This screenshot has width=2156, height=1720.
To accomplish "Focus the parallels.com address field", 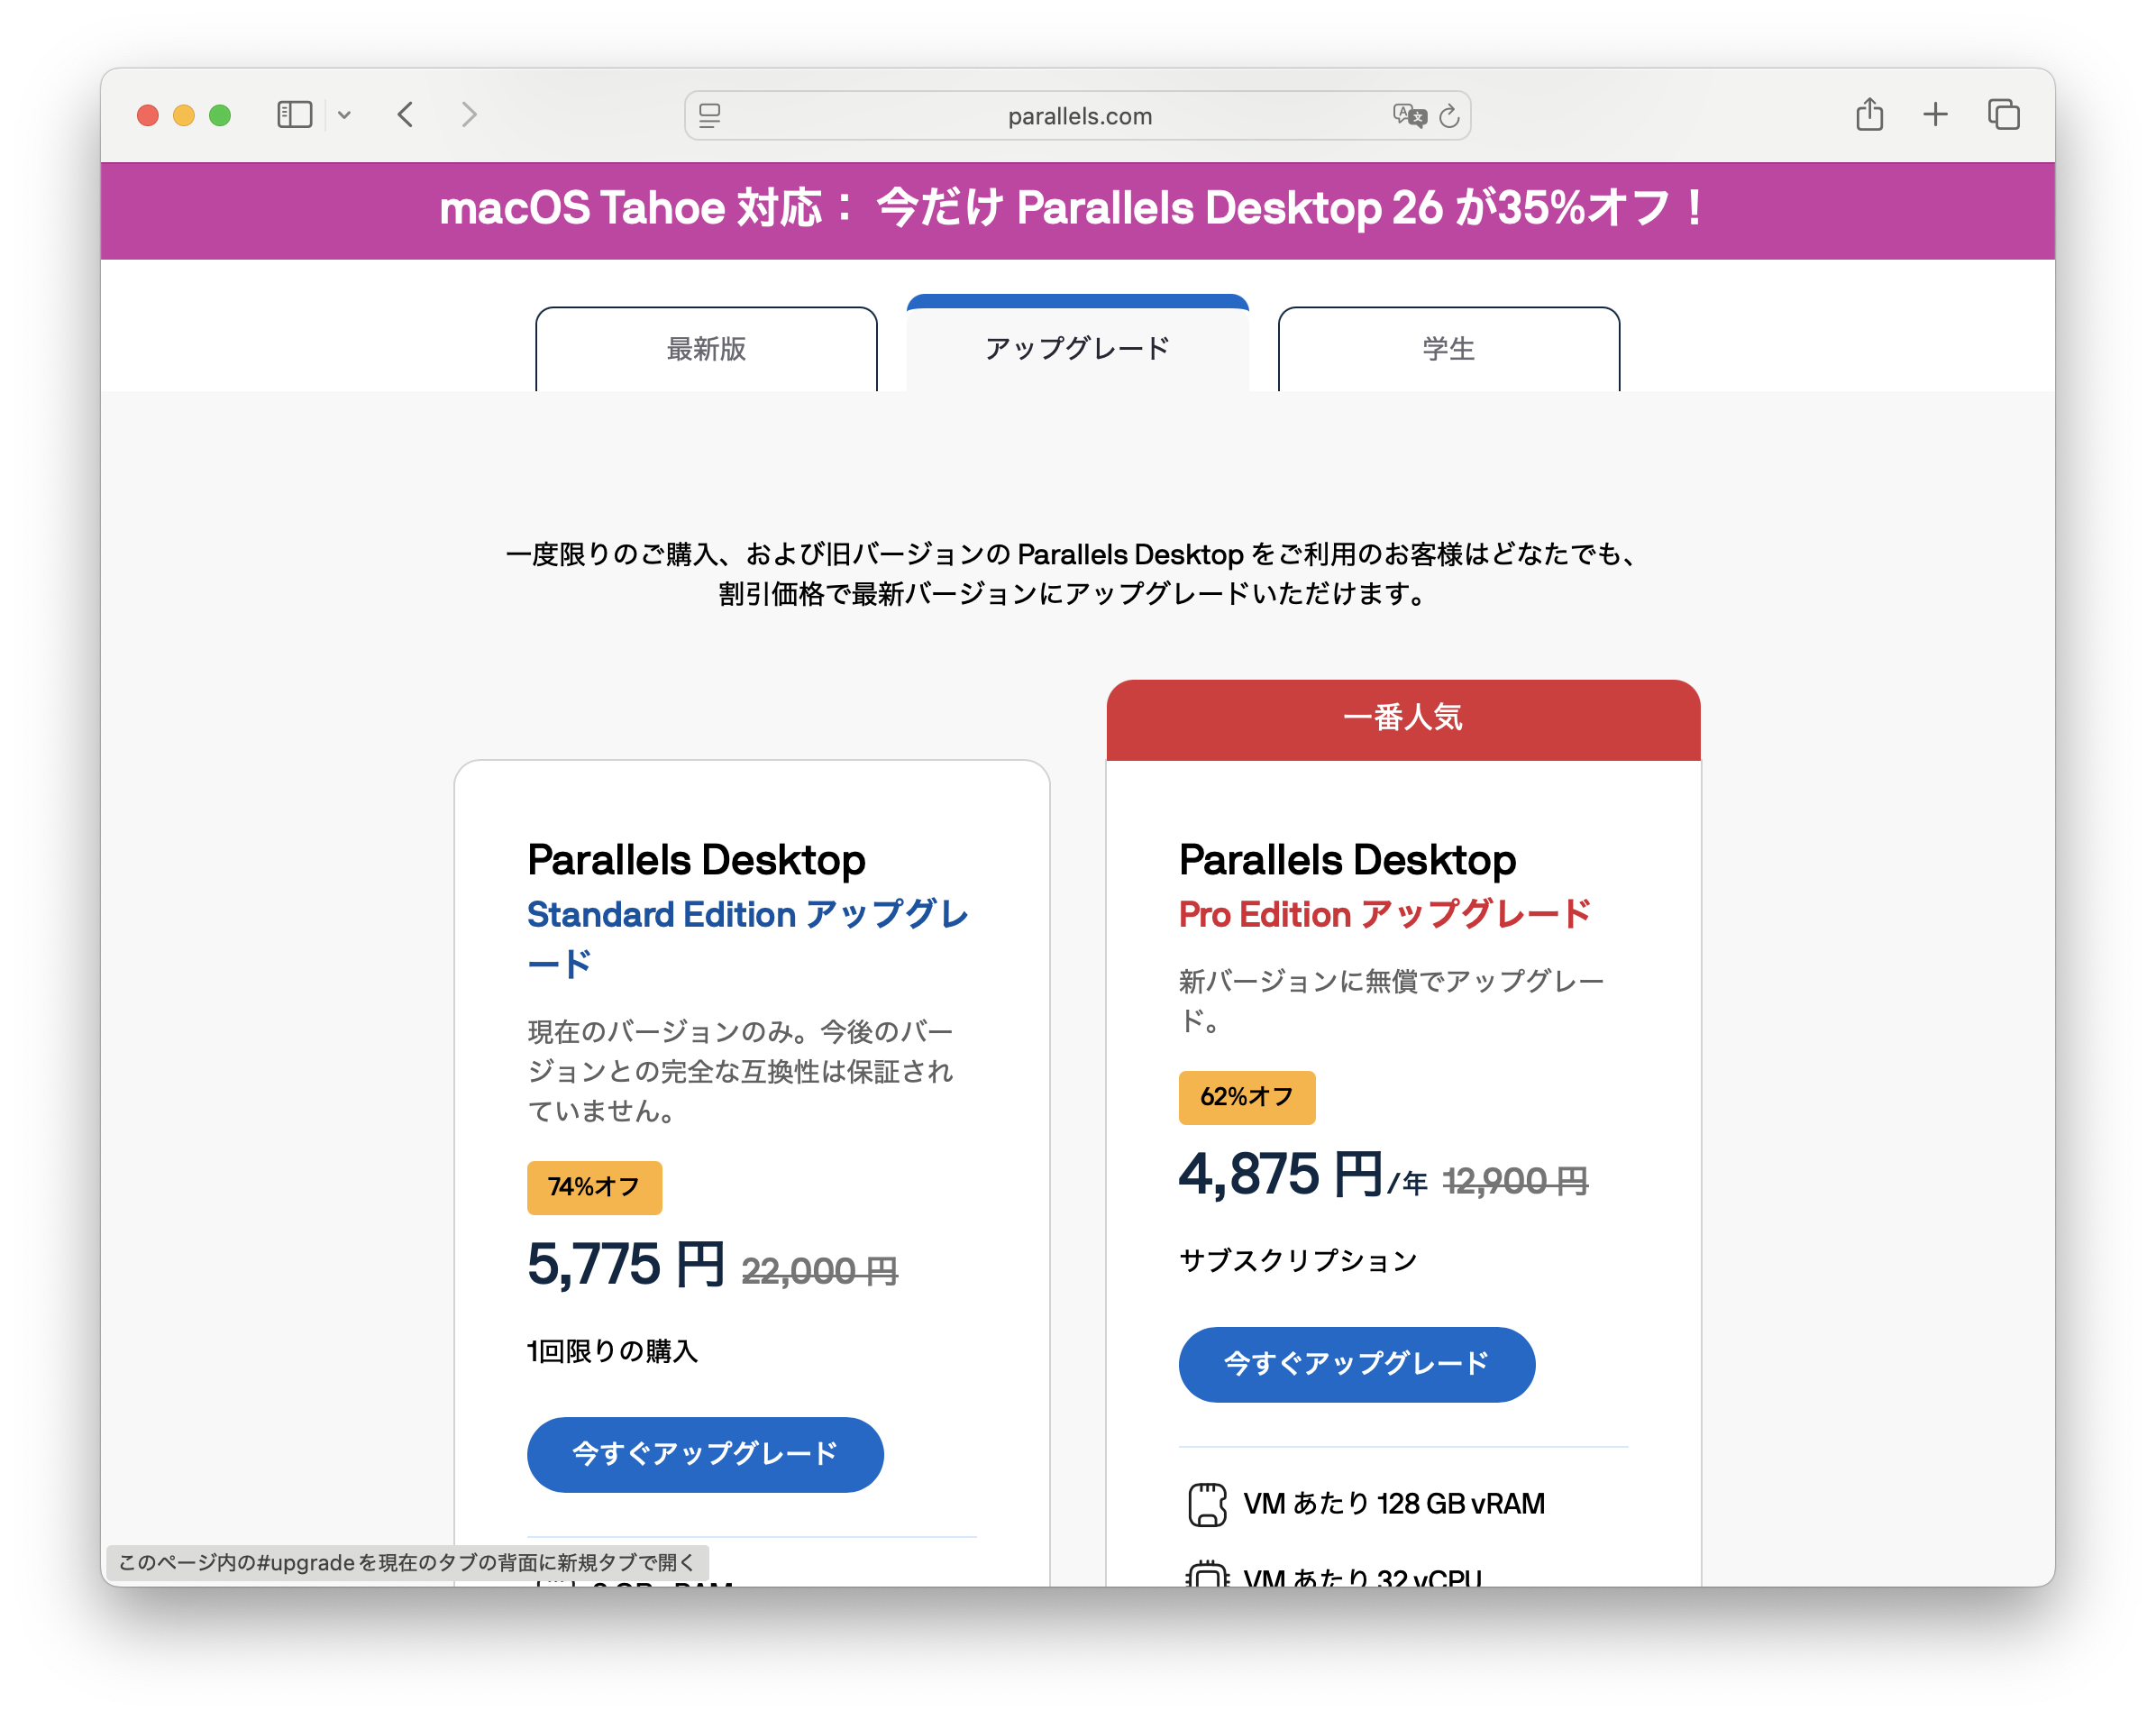I will [1077, 116].
